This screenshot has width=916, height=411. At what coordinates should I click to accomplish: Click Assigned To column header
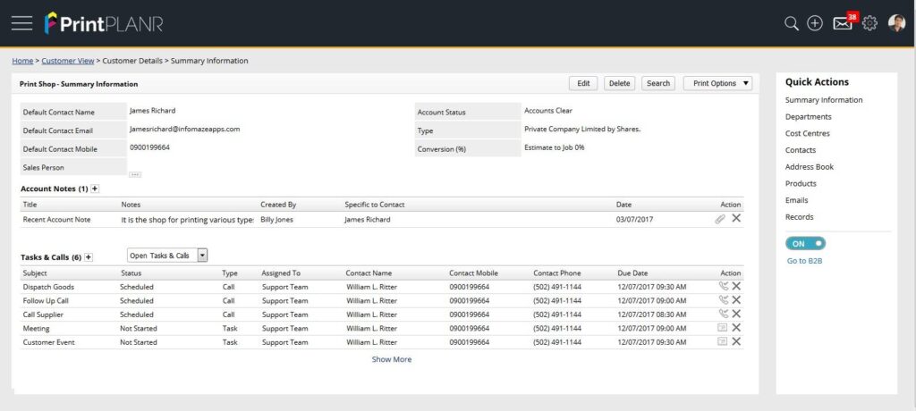281,273
